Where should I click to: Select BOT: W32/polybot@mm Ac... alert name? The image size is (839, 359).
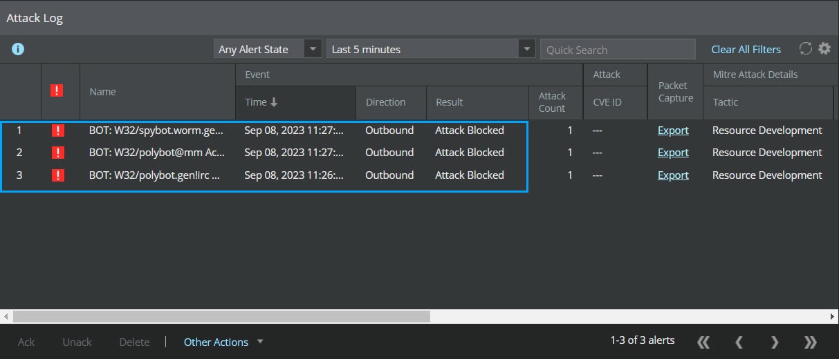pos(156,153)
